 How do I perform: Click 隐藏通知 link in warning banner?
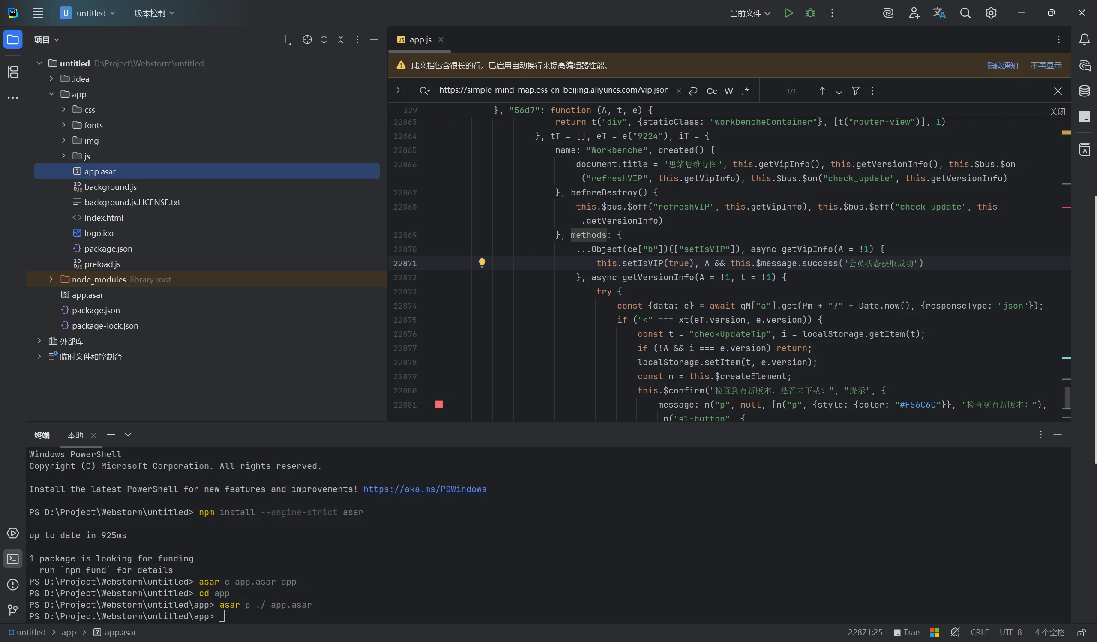pyautogui.click(x=1002, y=65)
